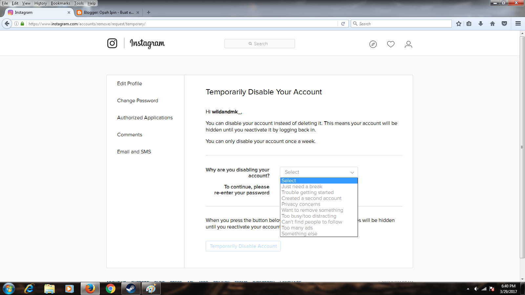
Task: Open the View menu
Action: click(x=26, y=3)
